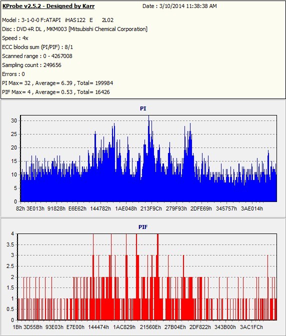Click the 30 gridline label on PI chart
The height and width of the screenshot is (336, 286).
coord(14,120)
